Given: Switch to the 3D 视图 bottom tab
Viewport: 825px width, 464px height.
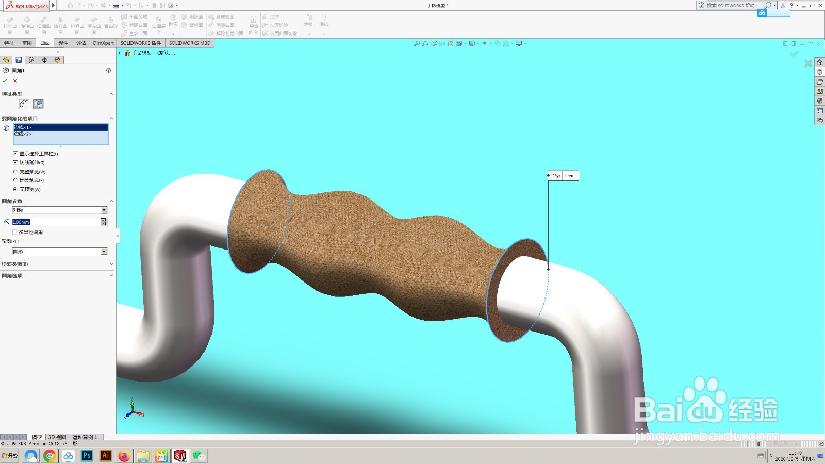Looking at the screenshot, I should coord(57,437).
